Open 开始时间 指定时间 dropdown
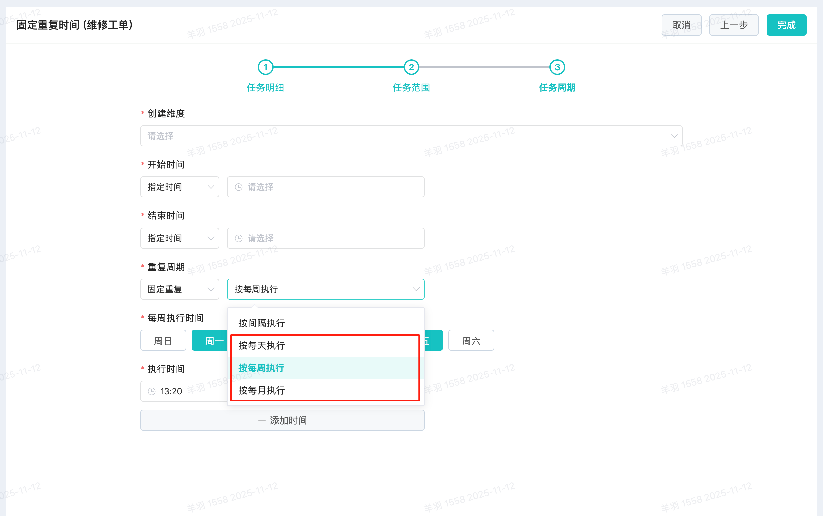The height and width of the screenshot is (516, 823). (179, 187)
